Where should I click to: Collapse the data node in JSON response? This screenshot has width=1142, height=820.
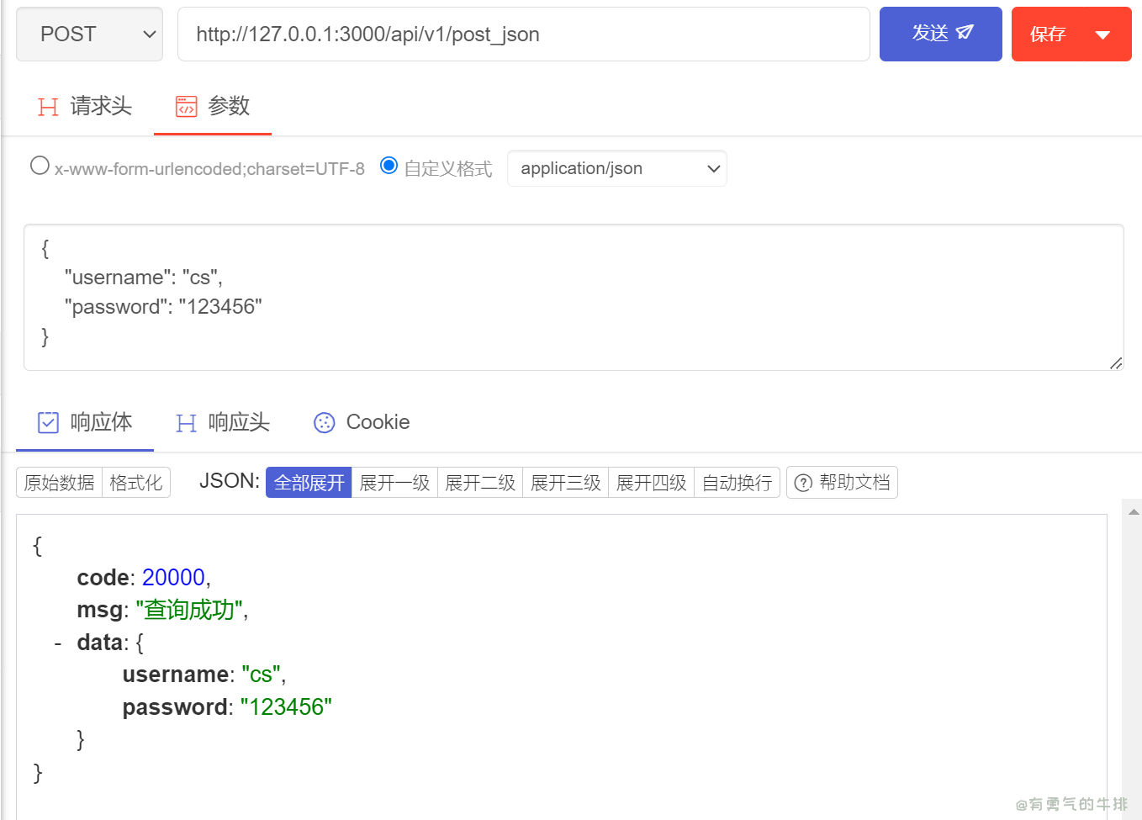(57, 643)
